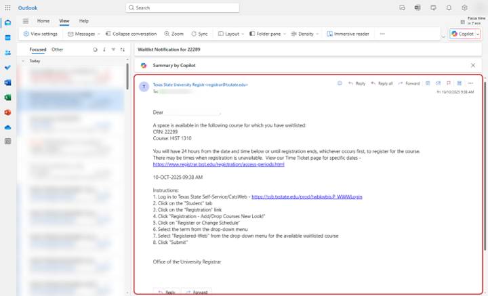Click the select-all circle in the message list

pyautogui.click(x=95, y=49)
